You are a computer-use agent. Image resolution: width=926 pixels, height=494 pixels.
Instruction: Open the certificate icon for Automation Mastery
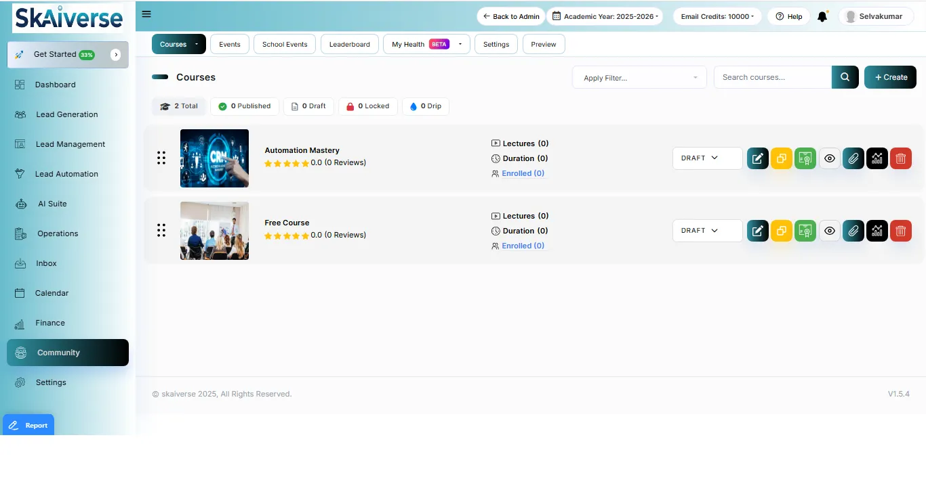[x=805, y=158]
